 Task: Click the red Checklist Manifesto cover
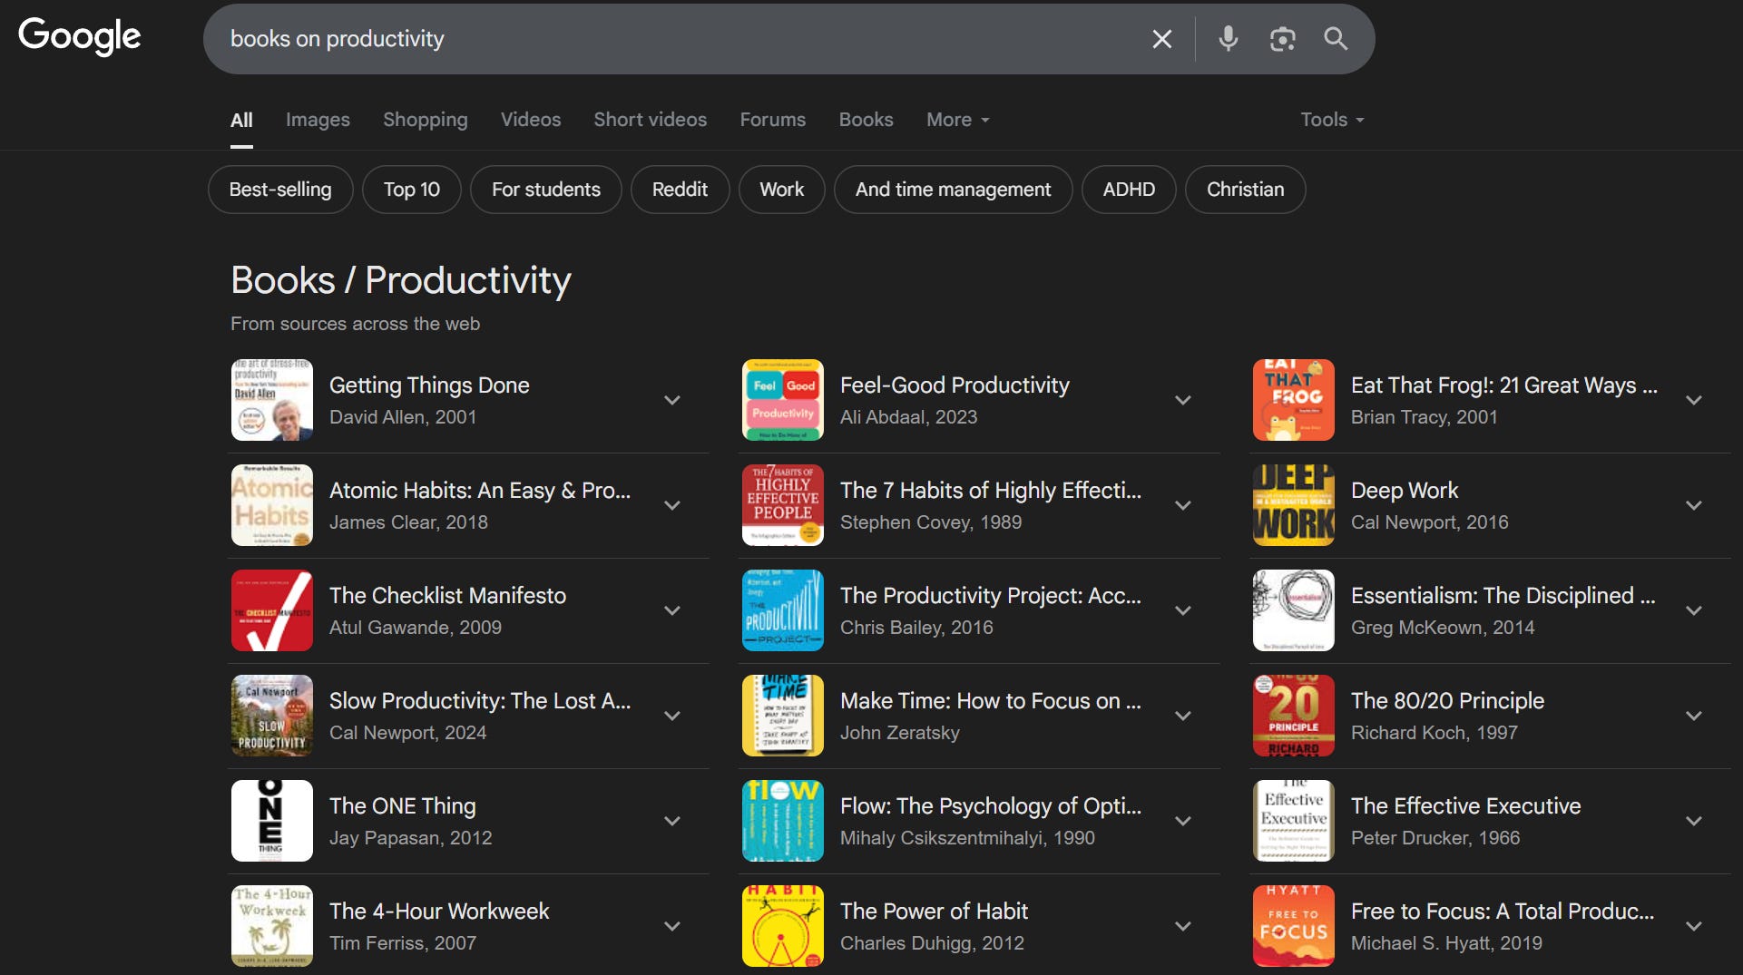272,610
